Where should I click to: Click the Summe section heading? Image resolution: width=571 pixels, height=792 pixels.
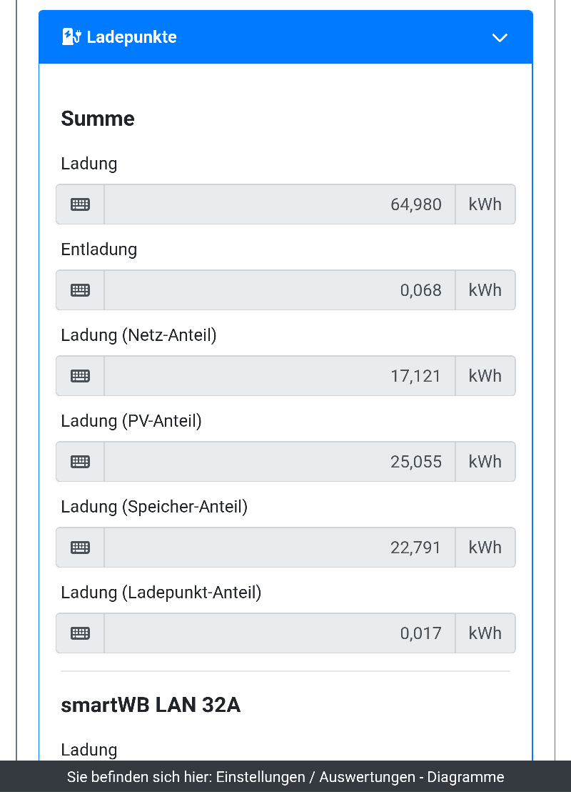tap(98, 119)
